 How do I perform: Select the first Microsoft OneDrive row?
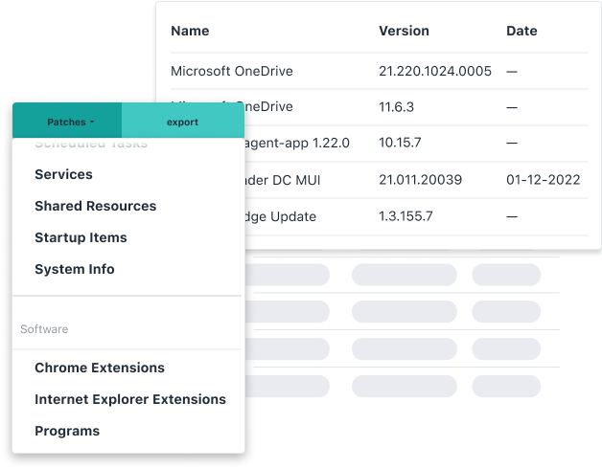(232, 71)
